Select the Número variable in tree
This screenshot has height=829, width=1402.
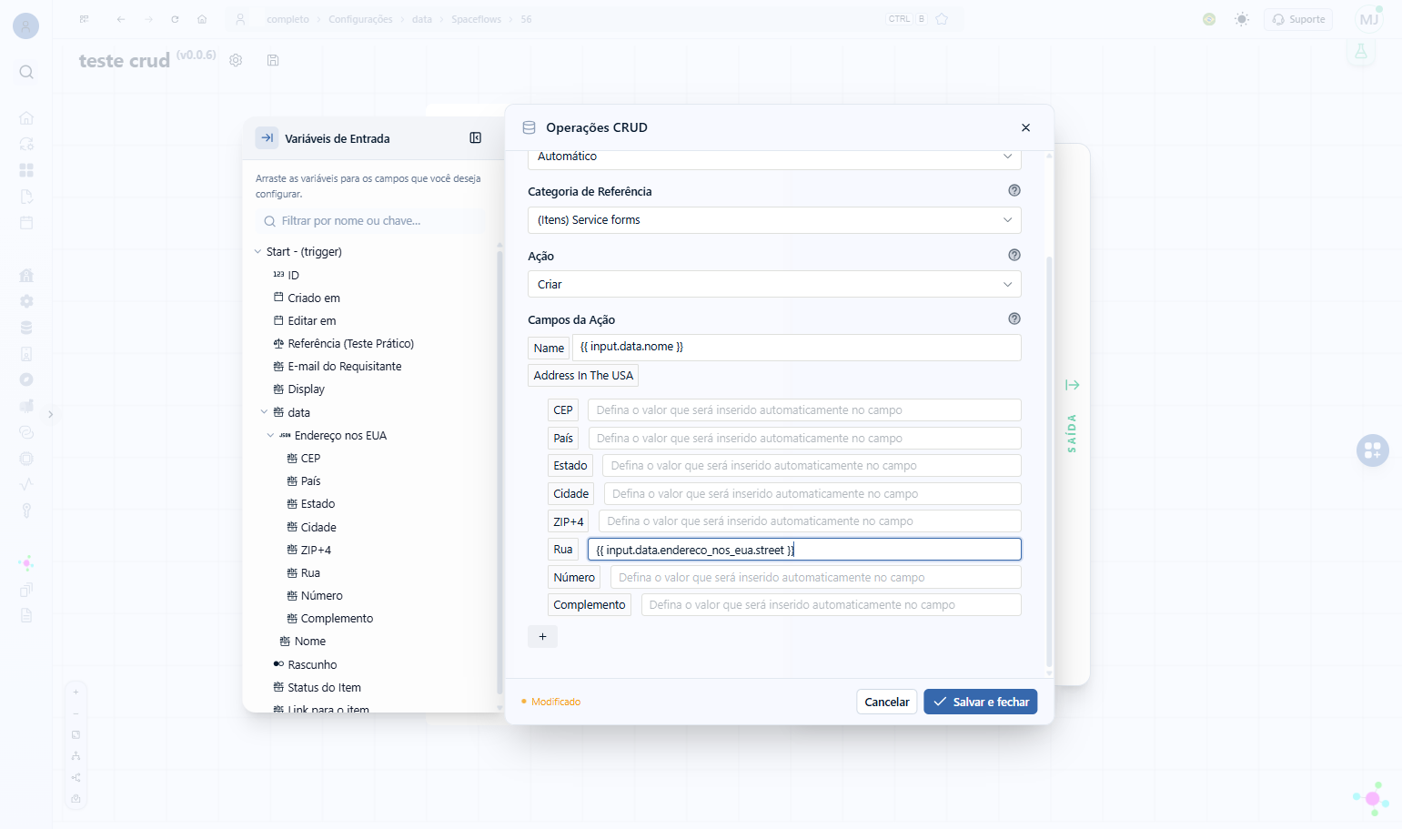(x=322, y=596)
